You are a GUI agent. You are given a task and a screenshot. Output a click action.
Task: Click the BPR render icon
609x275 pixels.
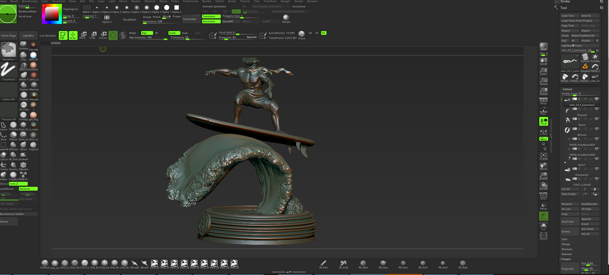click(543, 47)
